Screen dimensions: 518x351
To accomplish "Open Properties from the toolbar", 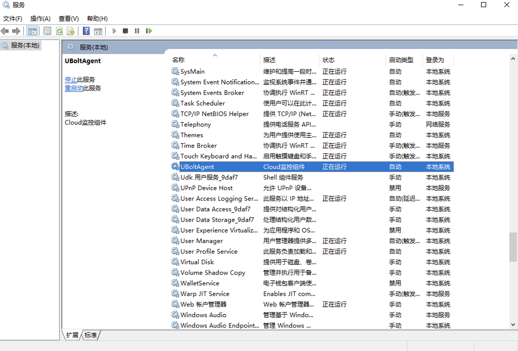I will click(x=47, y=31).
